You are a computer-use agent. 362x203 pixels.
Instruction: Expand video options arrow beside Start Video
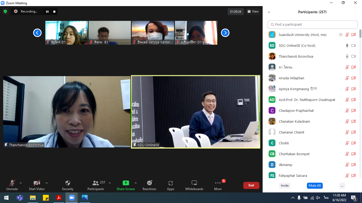coord(47,183)
